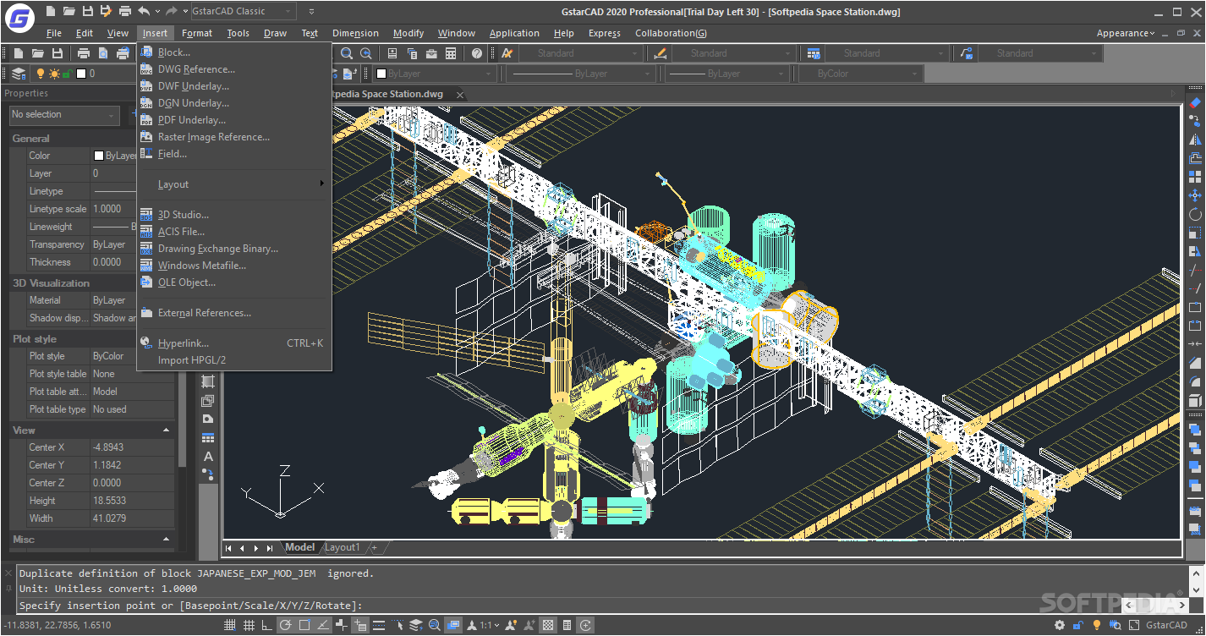The width and height of the screenshot is (1206, 636).
Task: Click the white swatch in color control
Action: (381, 74)
